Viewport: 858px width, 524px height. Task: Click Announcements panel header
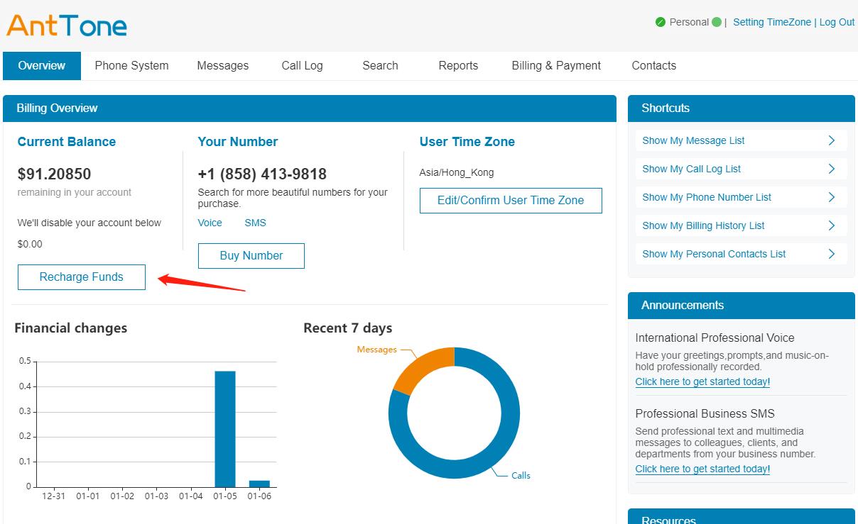tap(742, 305)
